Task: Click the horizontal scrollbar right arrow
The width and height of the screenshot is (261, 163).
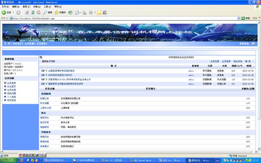Action: 256,152
